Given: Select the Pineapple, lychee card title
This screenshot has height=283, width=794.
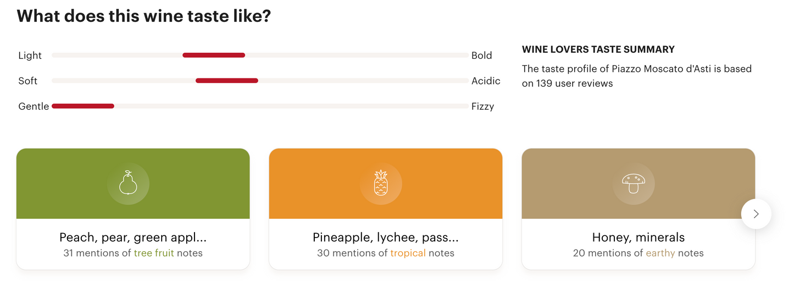Looking at the screenshot, I should point(386,237).
